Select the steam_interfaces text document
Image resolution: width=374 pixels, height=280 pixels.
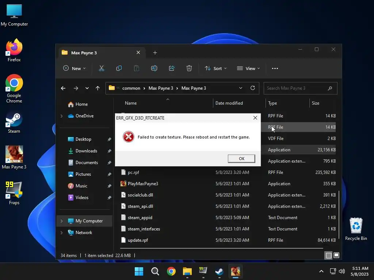(144, 229)
